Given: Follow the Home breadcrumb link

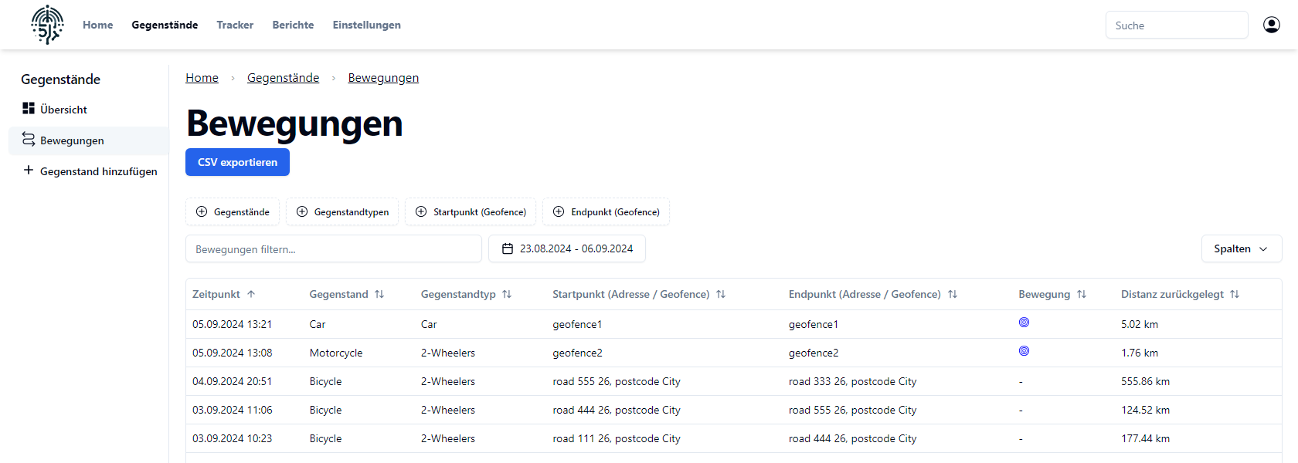Looking at the screenshot, I should [202, 78].
